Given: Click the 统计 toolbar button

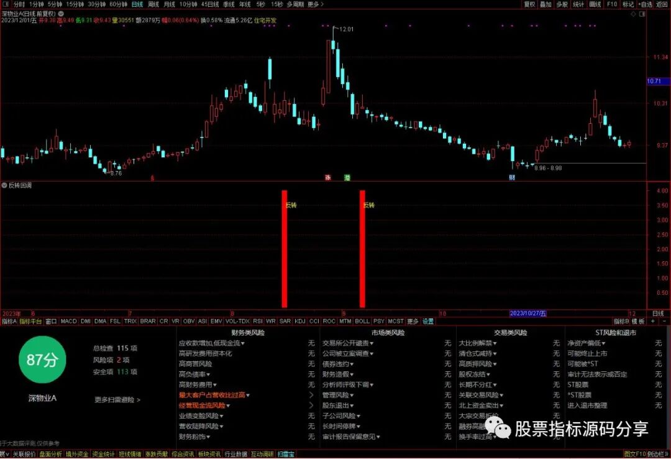Looking at the screenshot, I should tap(578, 4).
